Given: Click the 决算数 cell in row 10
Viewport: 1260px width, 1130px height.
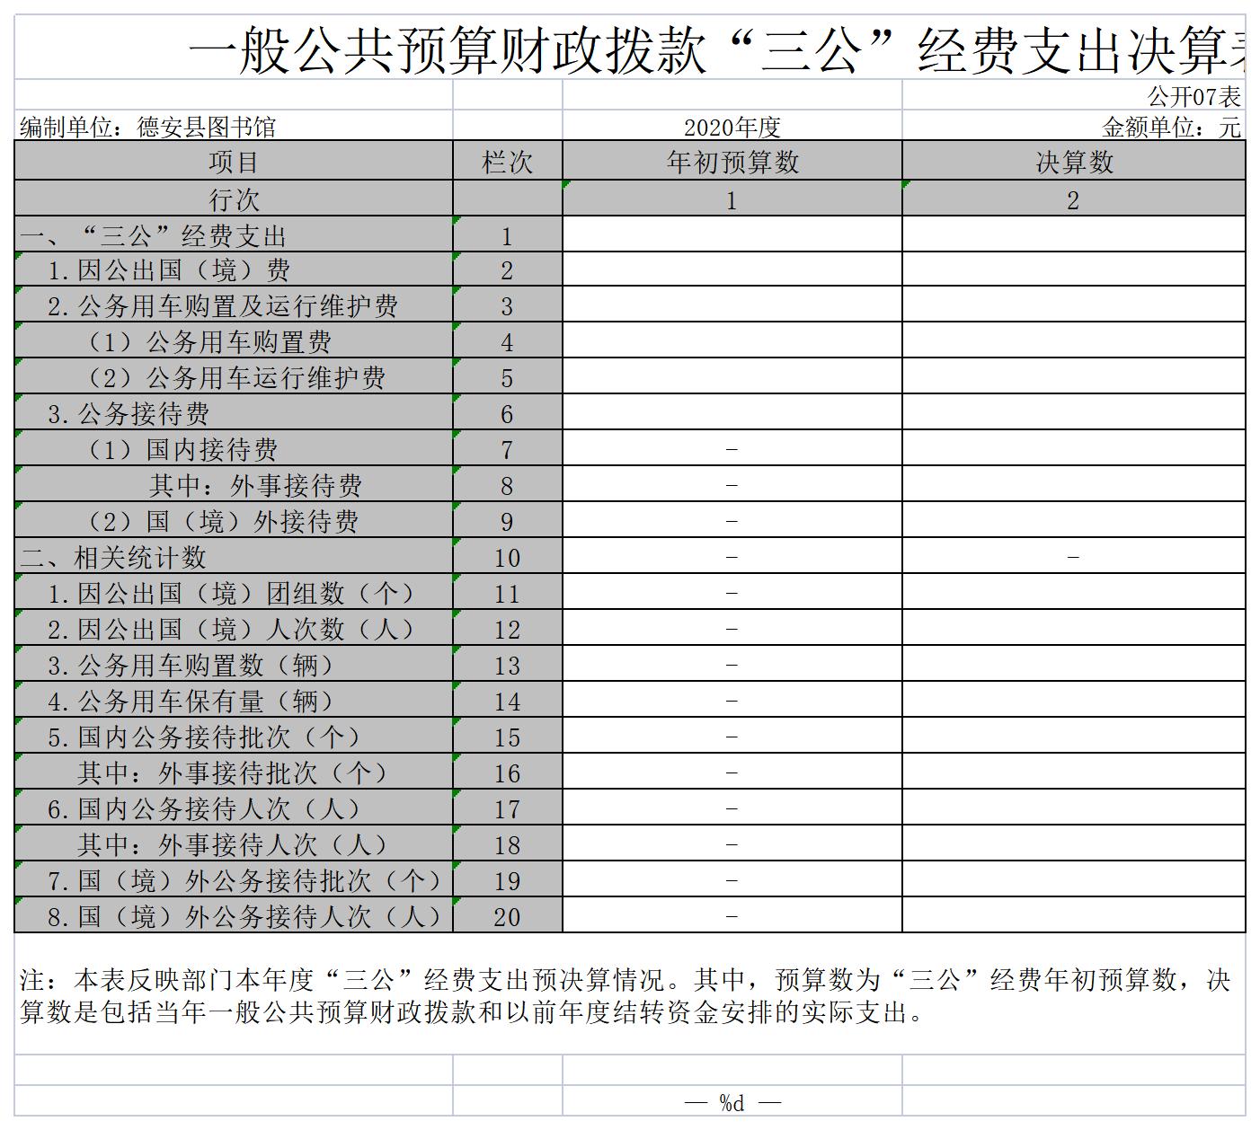Looking at the screenshot, I should tap(1073, 557).
